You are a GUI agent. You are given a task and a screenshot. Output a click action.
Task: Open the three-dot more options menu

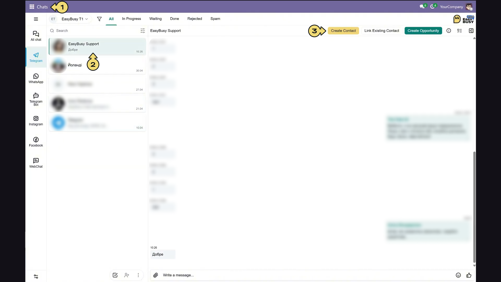138,275
